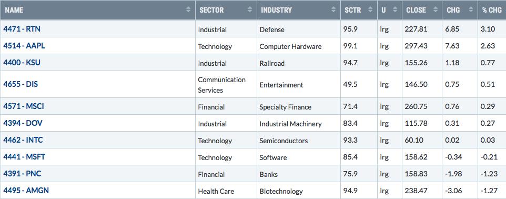Open the 4514 - AAPL link

click(x=24, y=46)
